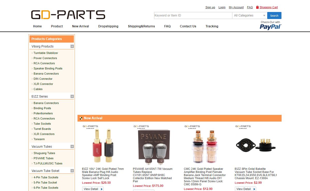Screen dimensions: 310x191
Task: Open the PSVANE Art 6SN7-TIII title link
Action: click(x=153, y=175)
